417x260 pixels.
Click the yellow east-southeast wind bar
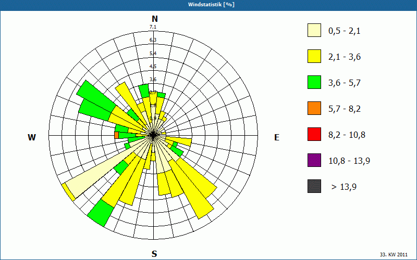[x=179, y=141]
